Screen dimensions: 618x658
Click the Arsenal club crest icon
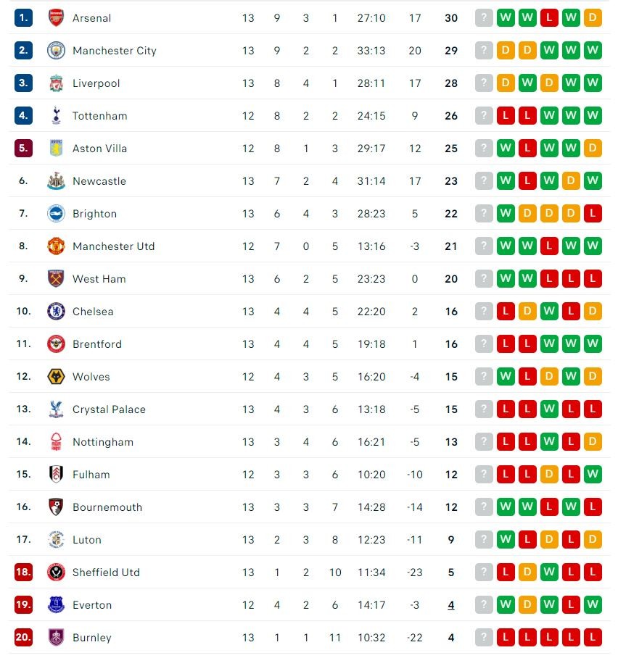coord(56,18)
